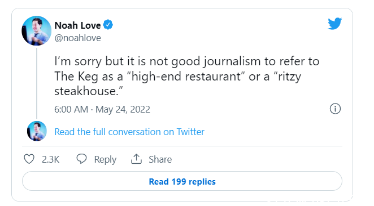Open the 6:00 AM timestamp
374x206 pixels.
[71, 109]
